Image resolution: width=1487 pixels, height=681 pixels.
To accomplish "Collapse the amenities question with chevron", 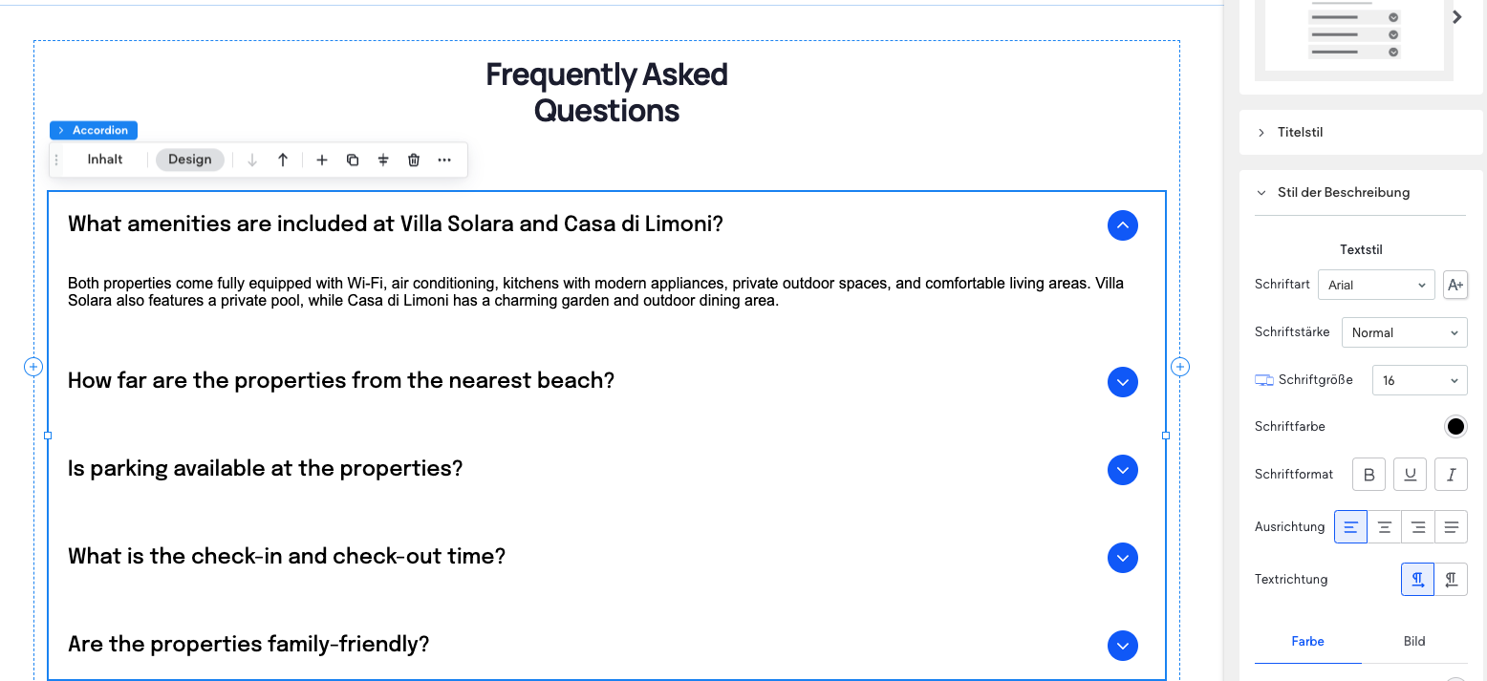I will pos(1122,225).
